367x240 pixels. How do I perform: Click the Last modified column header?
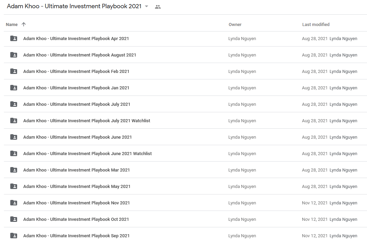pyautogui.click(x=316, y=25)
